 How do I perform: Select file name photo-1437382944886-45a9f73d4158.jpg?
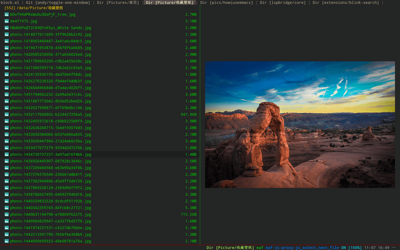tap(51, 181)
